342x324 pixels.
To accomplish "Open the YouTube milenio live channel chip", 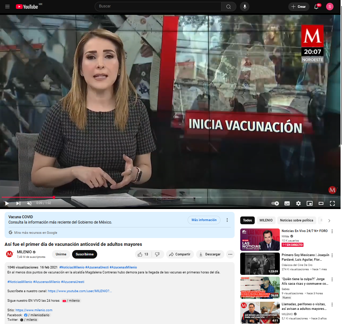I will click(x=71, y=301).
